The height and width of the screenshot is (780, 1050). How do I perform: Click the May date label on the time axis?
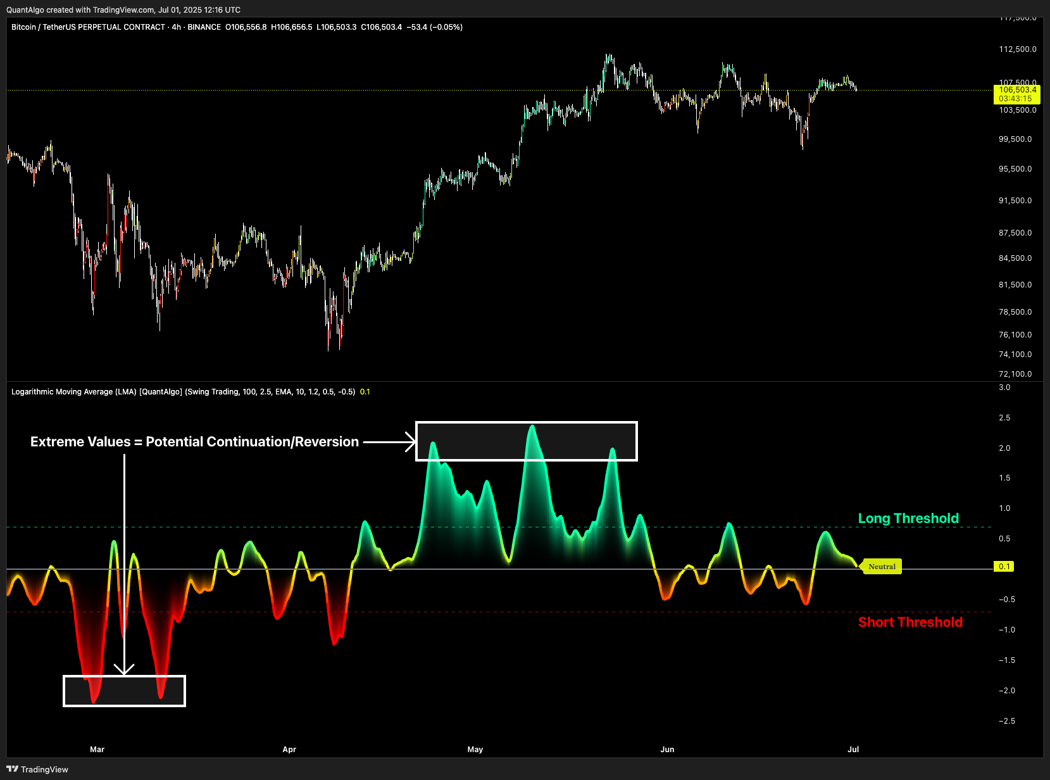475,750
